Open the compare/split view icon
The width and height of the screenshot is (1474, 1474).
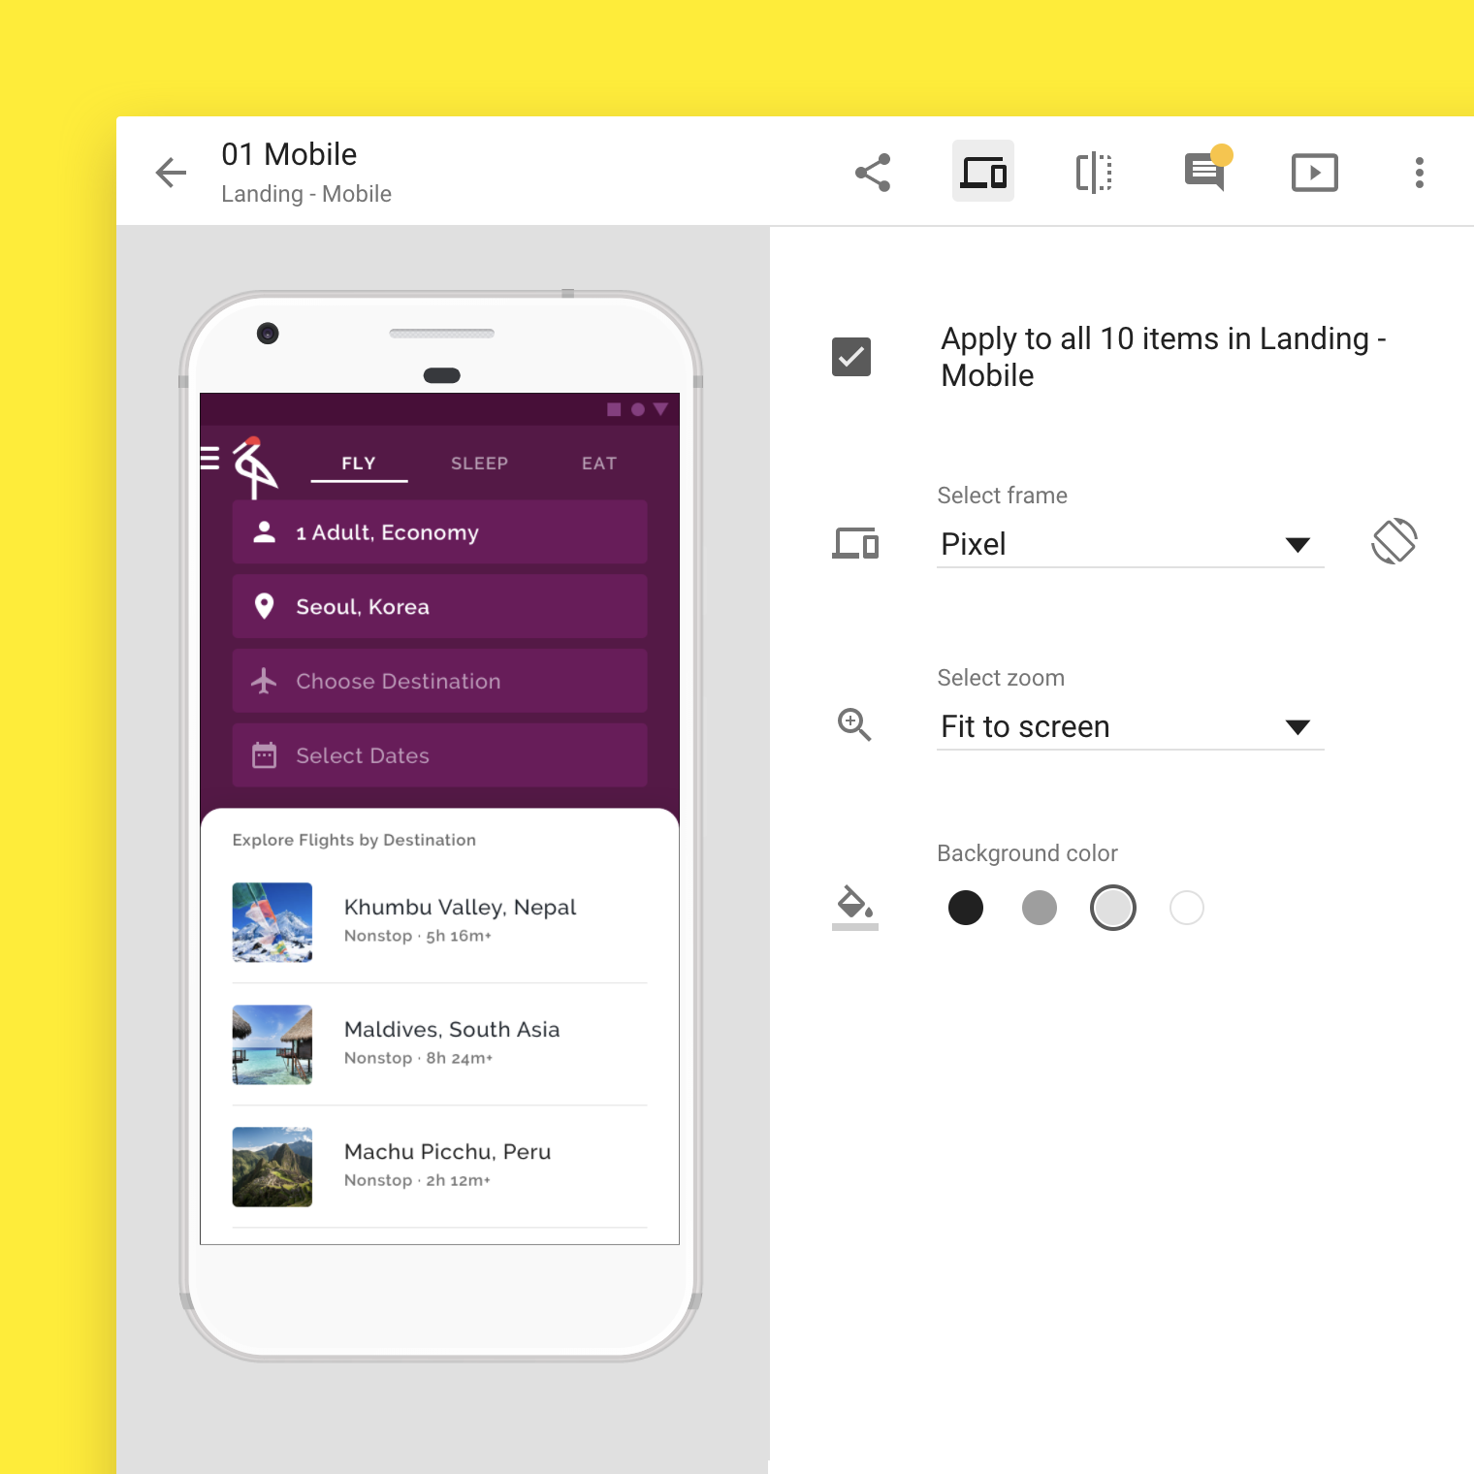[1094, 173]
